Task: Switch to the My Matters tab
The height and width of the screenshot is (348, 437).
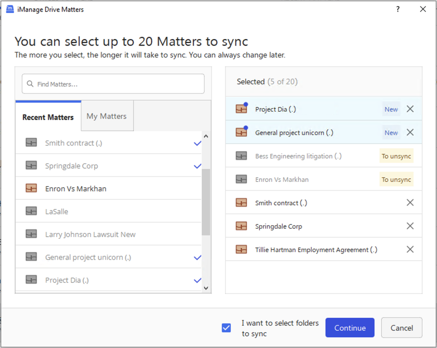Action: pyautogui.click(x=107, y=116)
